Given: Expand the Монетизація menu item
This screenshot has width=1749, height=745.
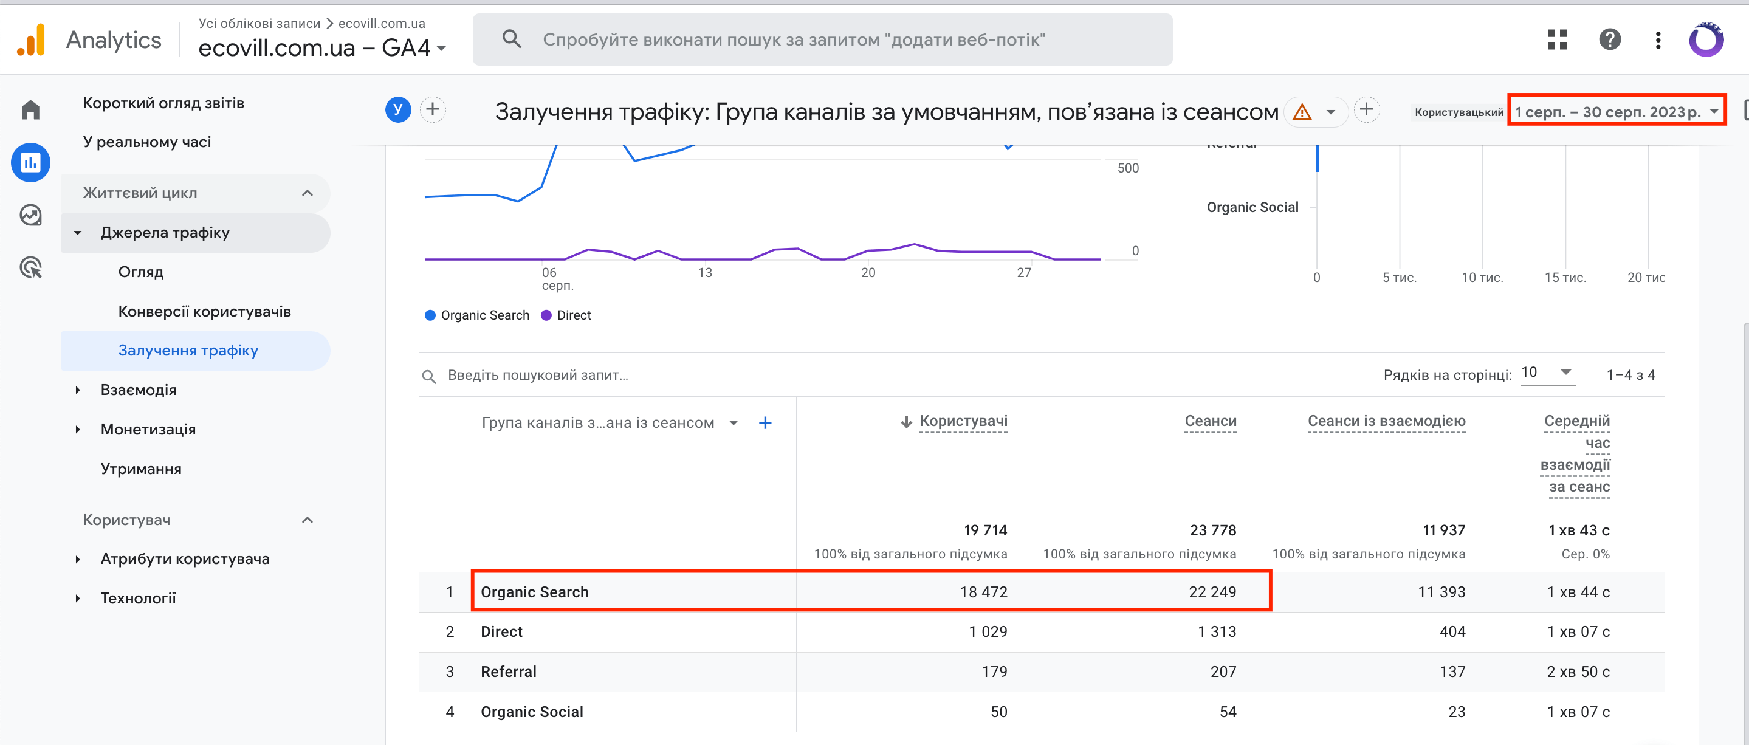Looking at the screenshot, I should pyautogui.click(x=77, y=429).
